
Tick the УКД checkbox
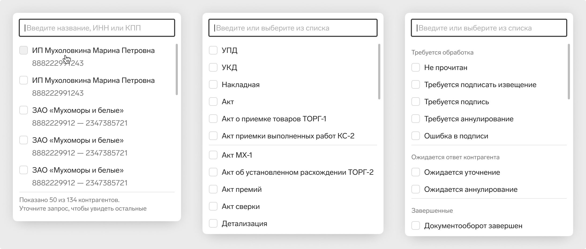(x=213, y=67)
